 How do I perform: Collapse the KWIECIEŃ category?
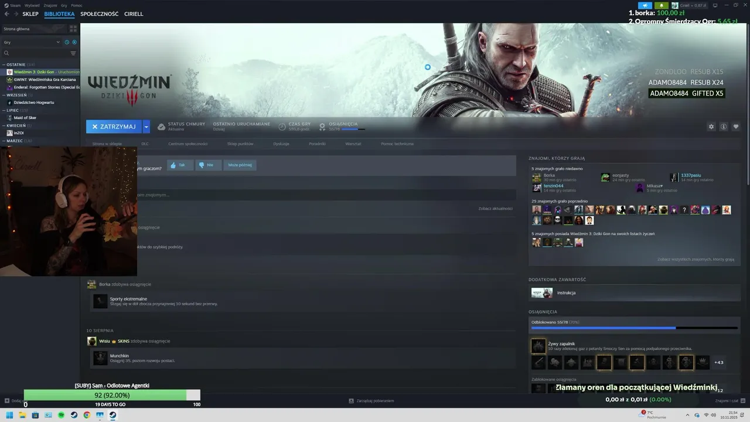coord(4,125)
